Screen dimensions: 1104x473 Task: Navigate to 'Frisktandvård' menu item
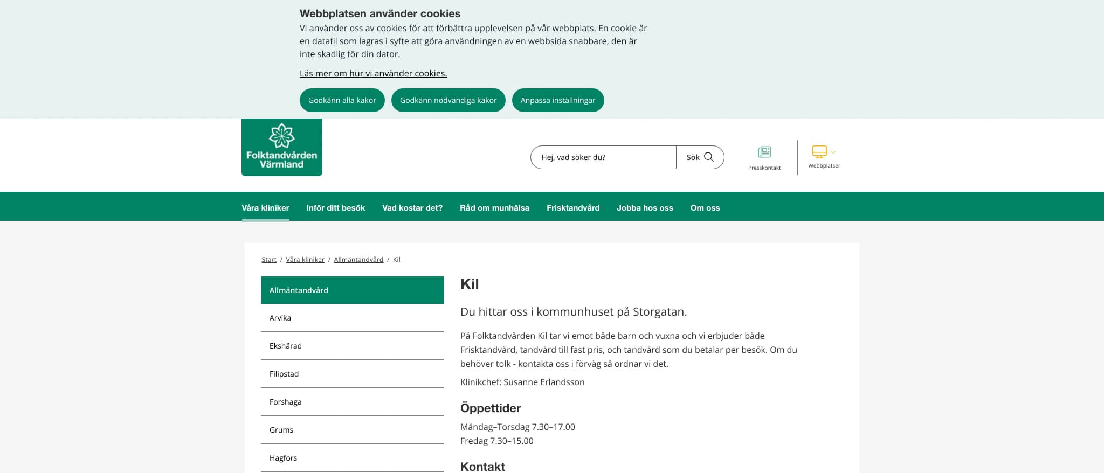click(x=573, y=208)
